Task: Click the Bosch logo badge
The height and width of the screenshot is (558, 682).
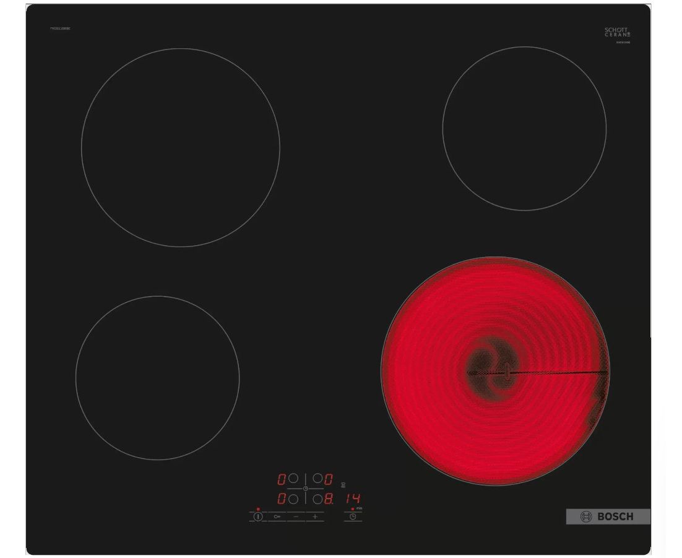Action: click(608, 517)
